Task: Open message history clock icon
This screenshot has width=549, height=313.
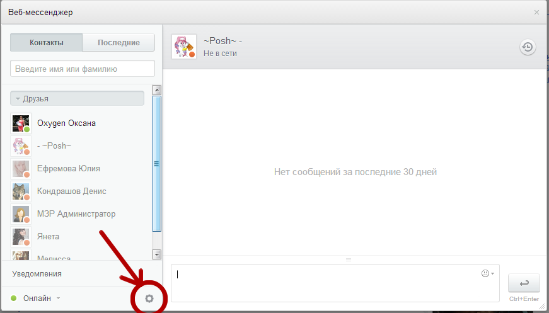Action: [x=528, y=47]
